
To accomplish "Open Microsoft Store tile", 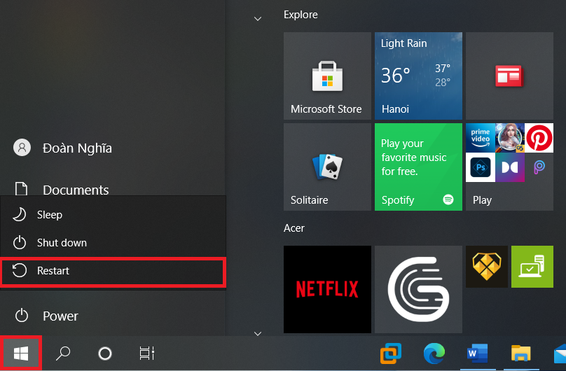I will [327, 76].
